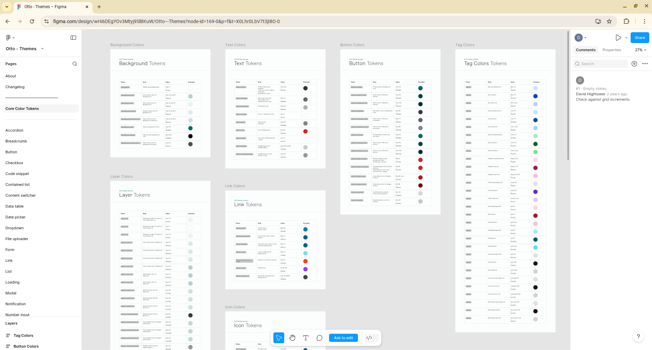Select the Move tool in bottom toolbar

tap(279, 338)
